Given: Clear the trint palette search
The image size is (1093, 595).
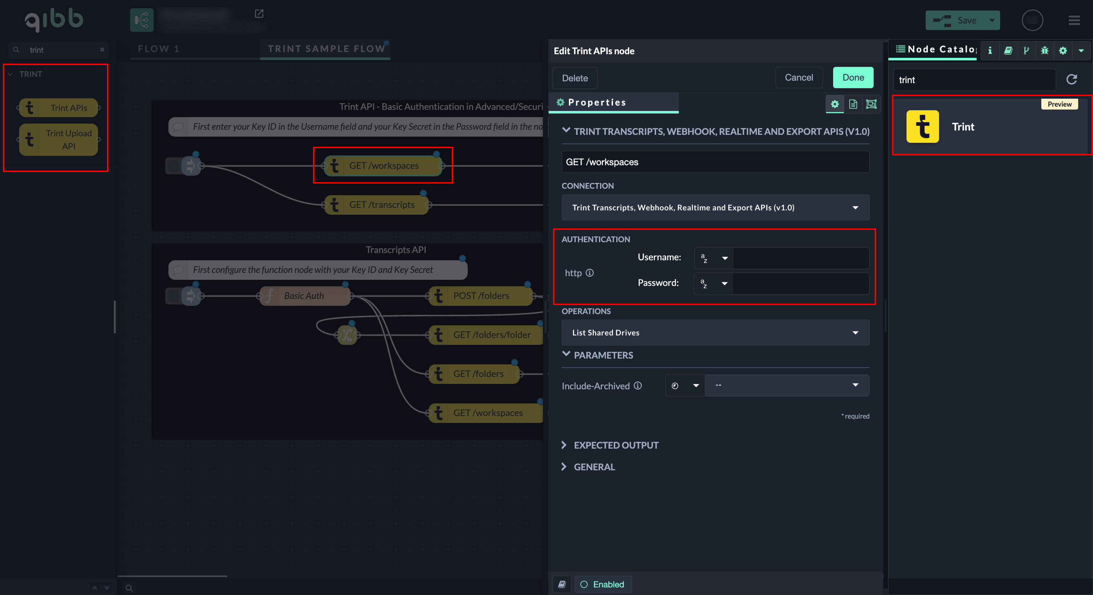Looking at the screenshot, I should (x=102, y=50).
